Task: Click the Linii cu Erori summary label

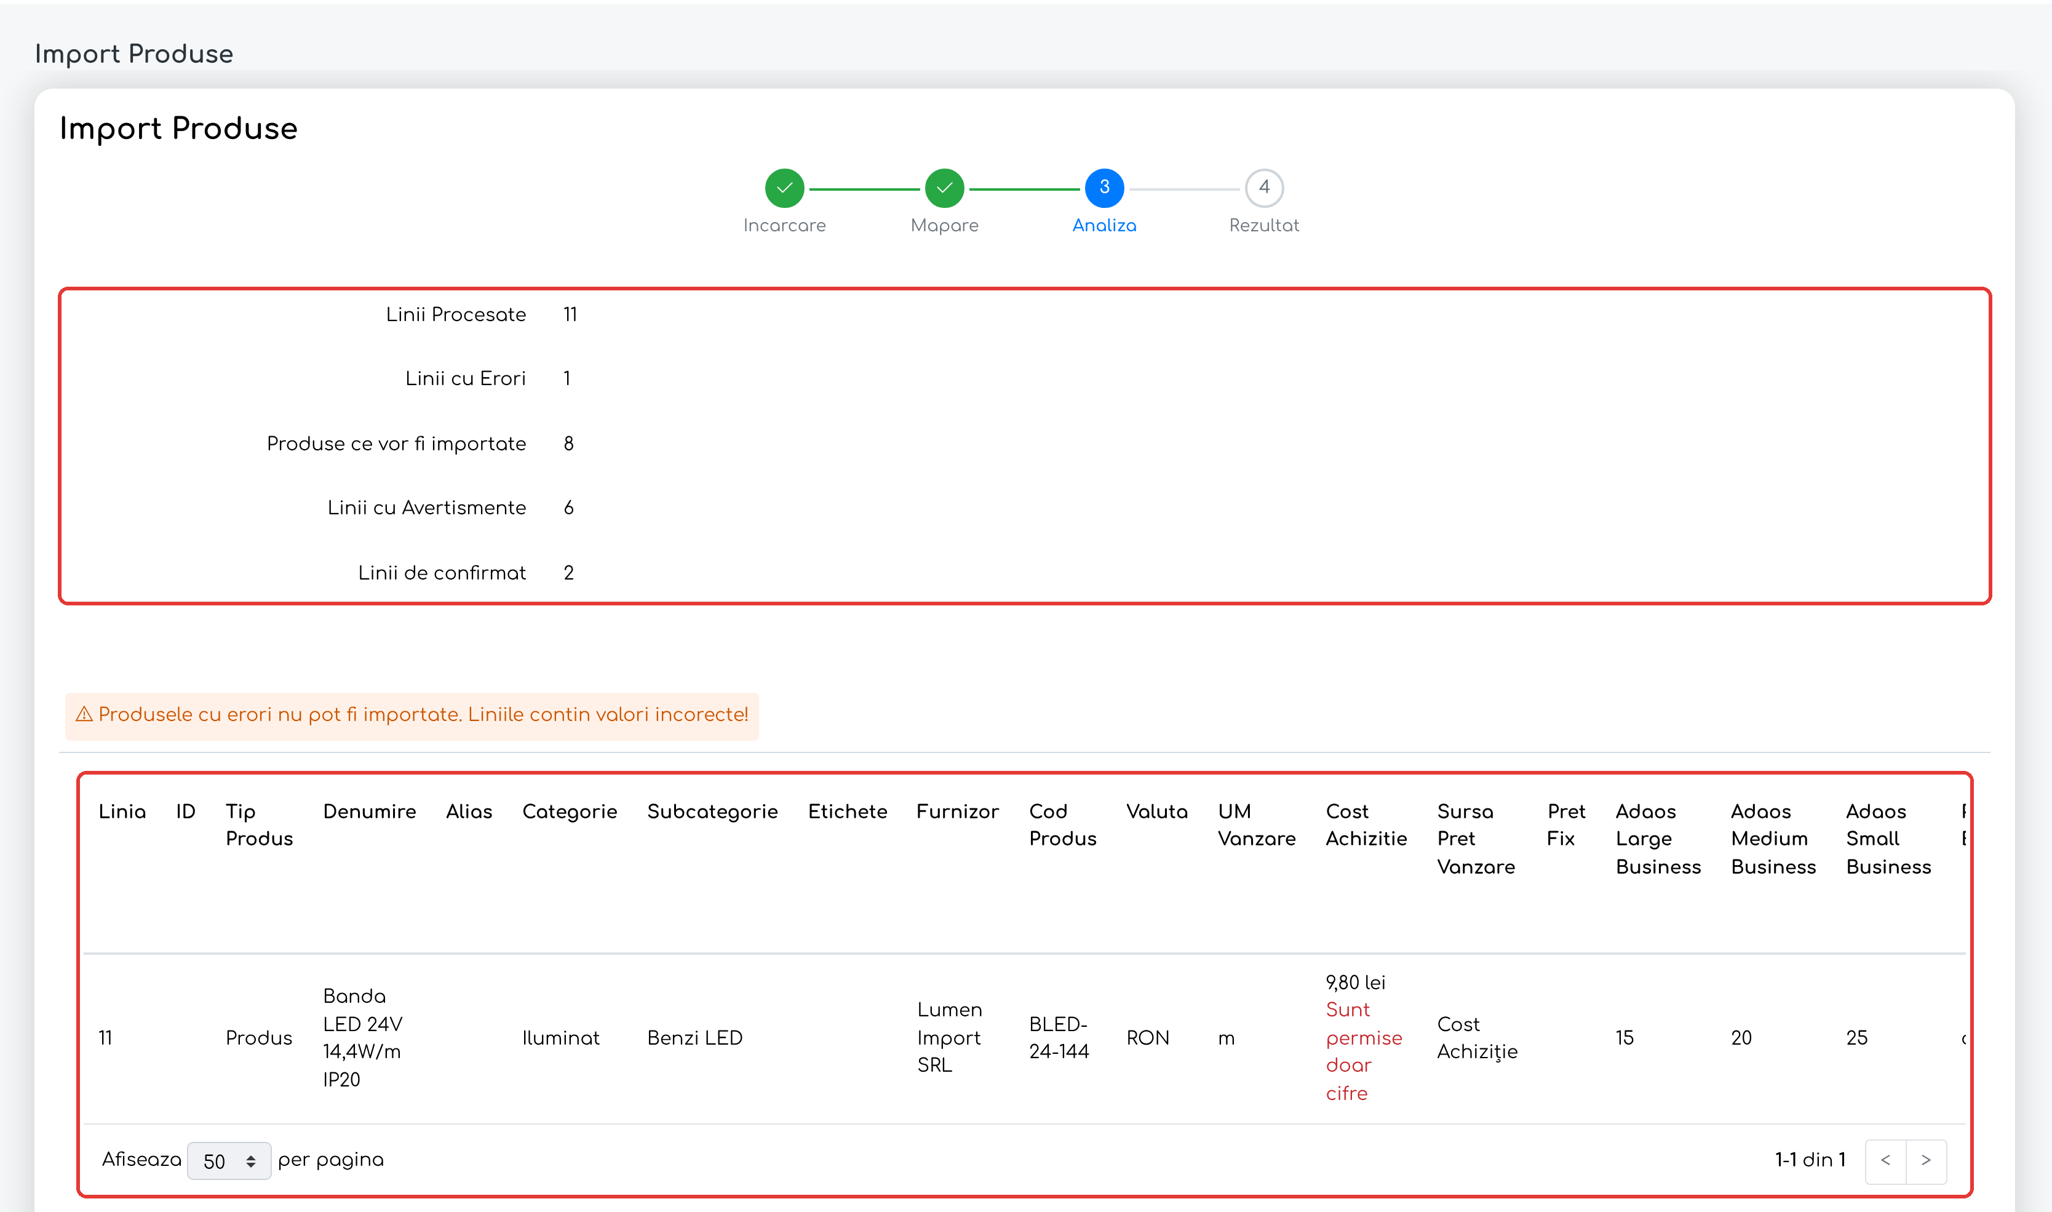Action: point(466,379)
